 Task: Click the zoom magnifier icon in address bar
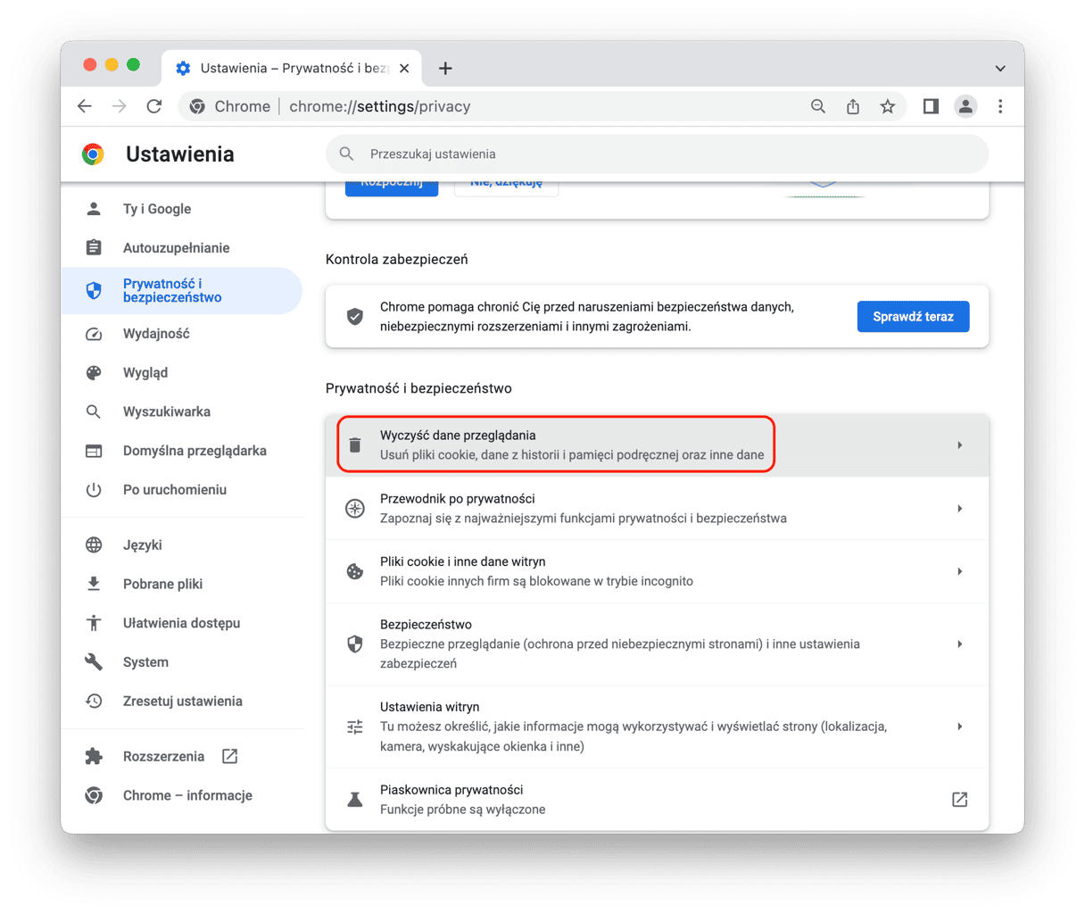[x=818, y=106]
